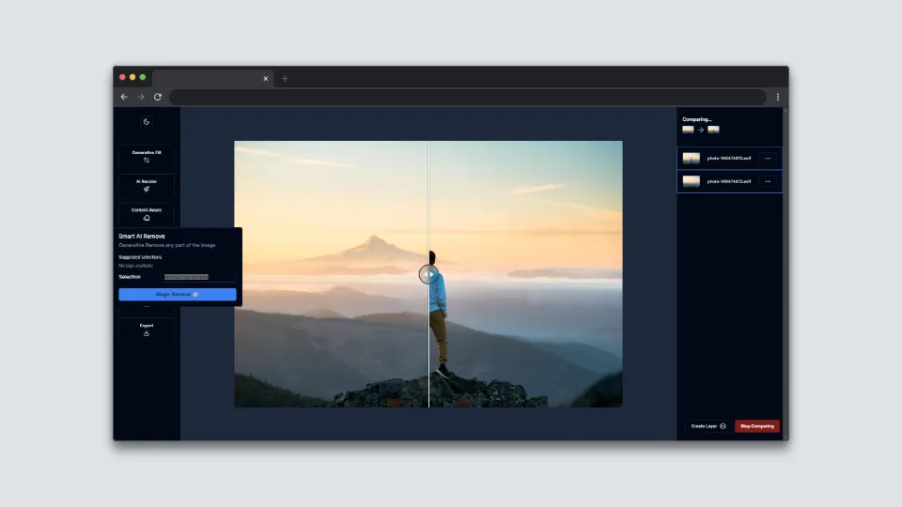Open the Generative Fill tool
Screen dimensions: 902x507
[147, 157]
